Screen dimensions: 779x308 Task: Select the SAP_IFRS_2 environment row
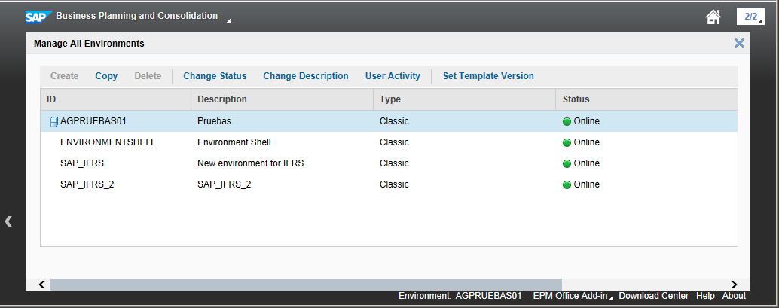pos(87,184)
